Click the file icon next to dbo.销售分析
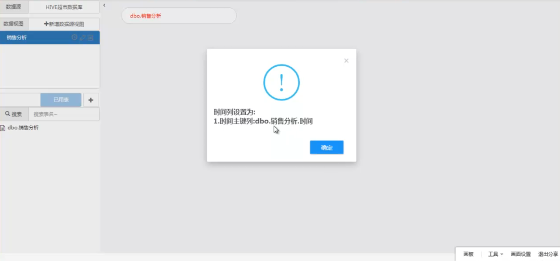This screenshot has height=261, width=560. pos(3,128)
